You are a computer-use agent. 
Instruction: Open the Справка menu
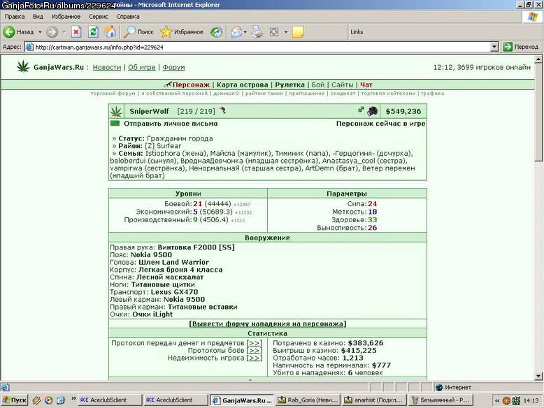click(128, 17)
